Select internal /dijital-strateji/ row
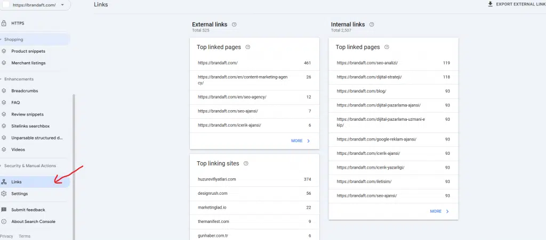546x240 pixels. 394,77
